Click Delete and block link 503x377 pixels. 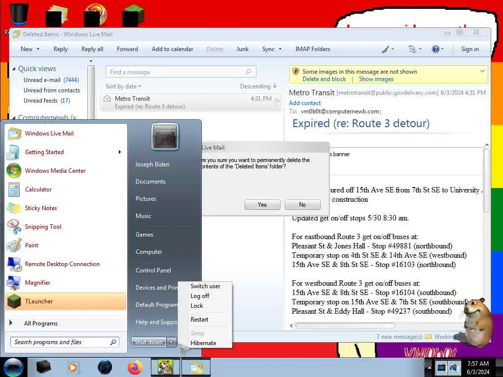324,79
